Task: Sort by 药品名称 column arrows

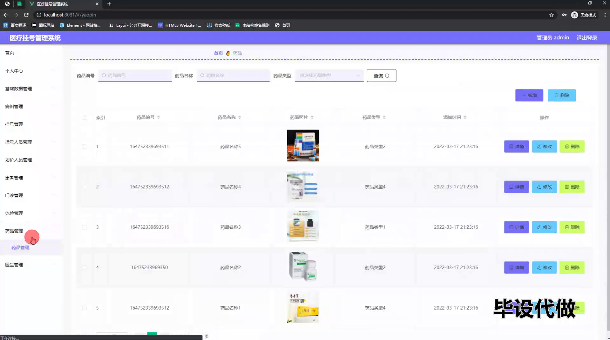Action: tap(240, 117)
